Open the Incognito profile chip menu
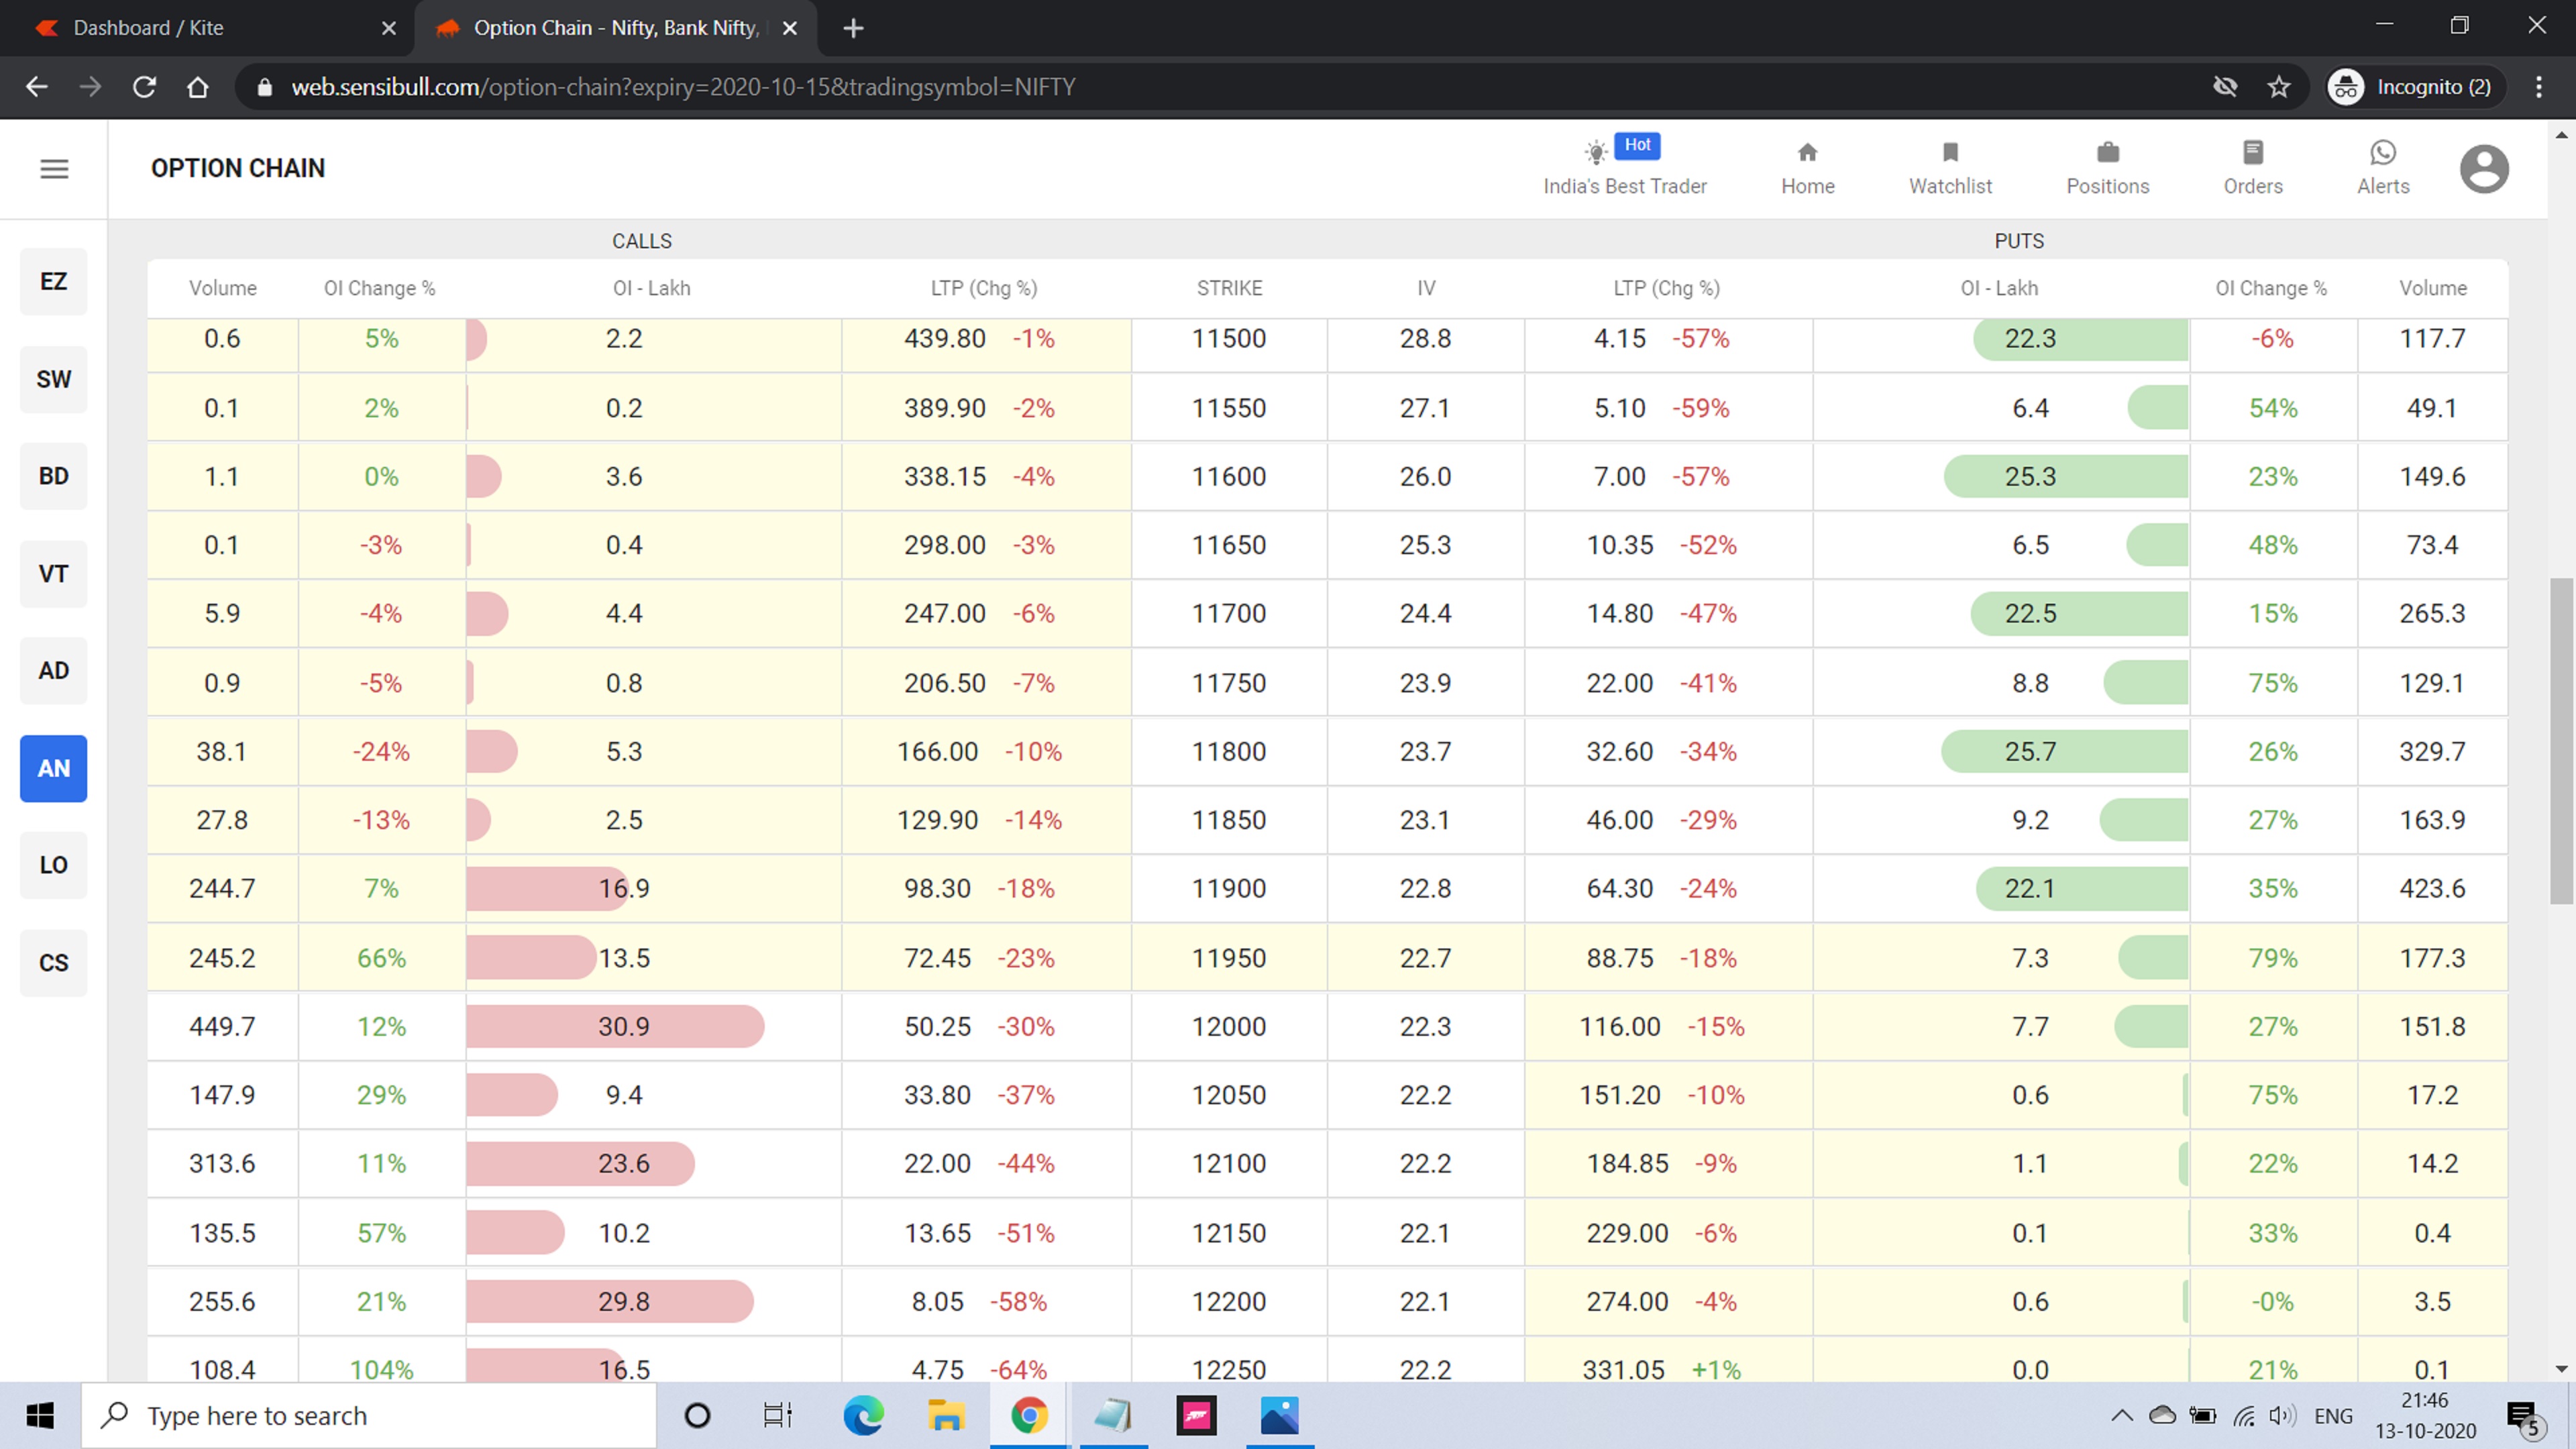Screen dimensions: 2576x1449 tap(2410, 86)
